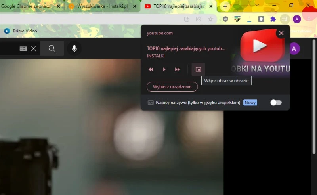Click the TOP10 najlepiej zarabiających title text

(186, 48)
